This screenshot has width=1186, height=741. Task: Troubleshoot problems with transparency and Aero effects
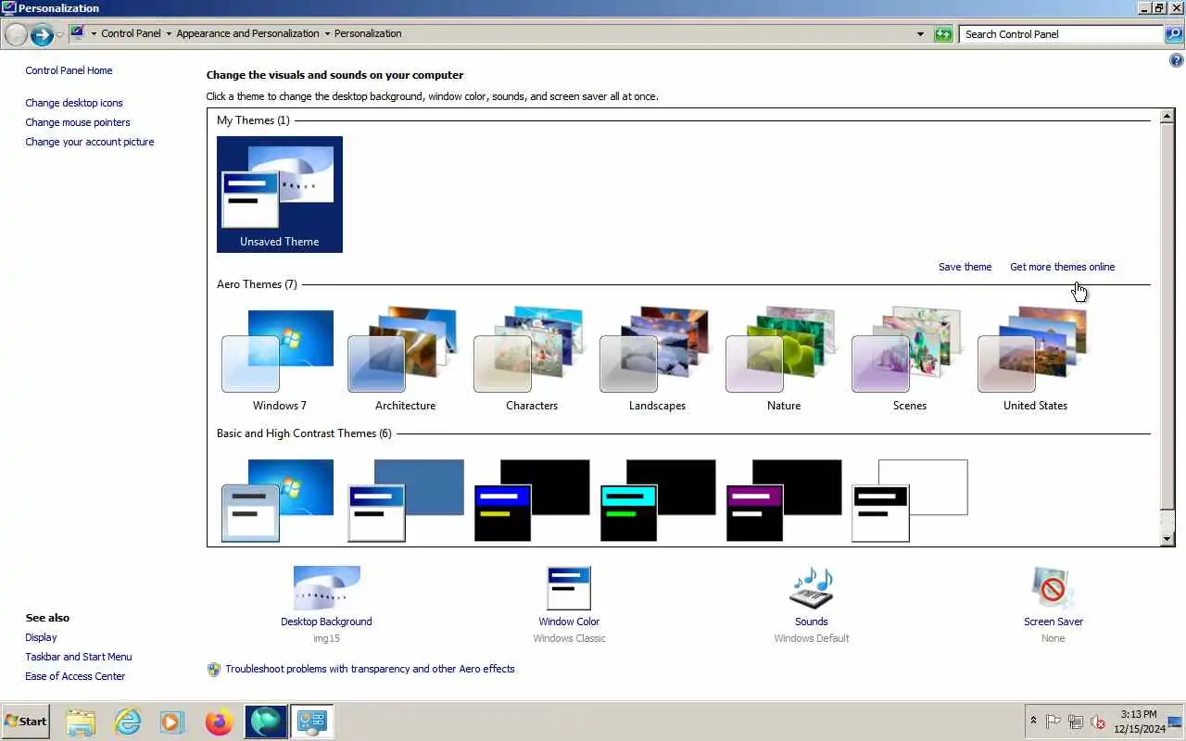click(x=370, y=669)
